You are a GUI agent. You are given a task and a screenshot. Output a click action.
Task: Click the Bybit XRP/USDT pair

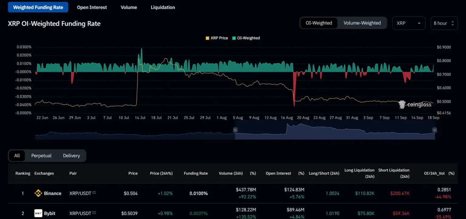(x=80, y=213)
